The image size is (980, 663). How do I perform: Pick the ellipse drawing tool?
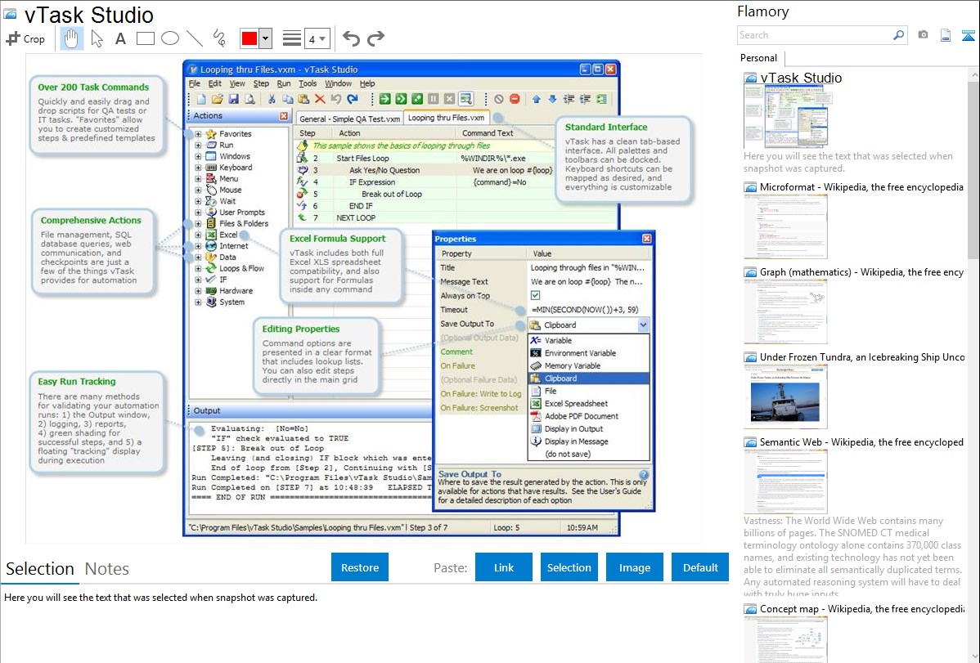170,38
